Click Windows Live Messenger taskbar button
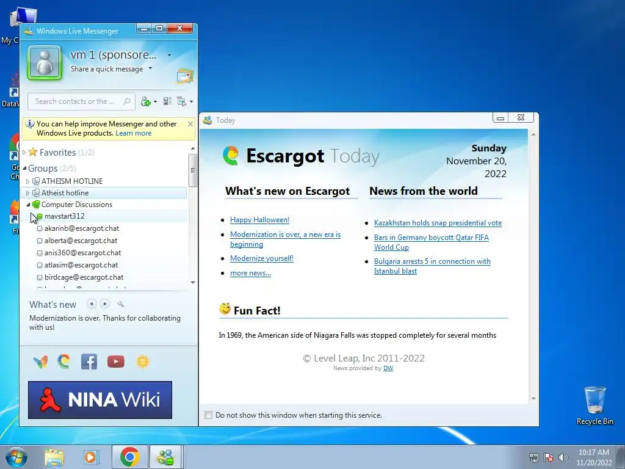 [x=166, y=457]
